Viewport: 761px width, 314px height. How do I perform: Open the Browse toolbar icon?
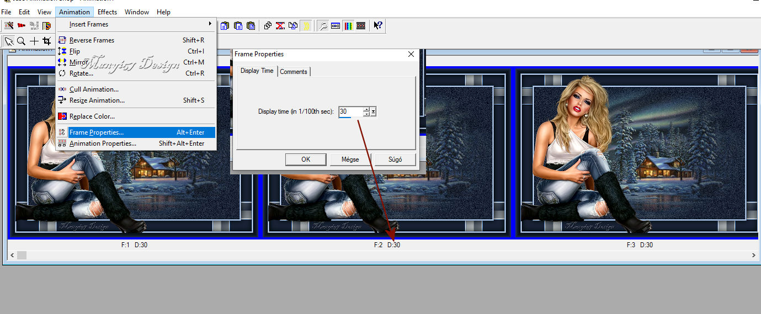click(47, 25)
